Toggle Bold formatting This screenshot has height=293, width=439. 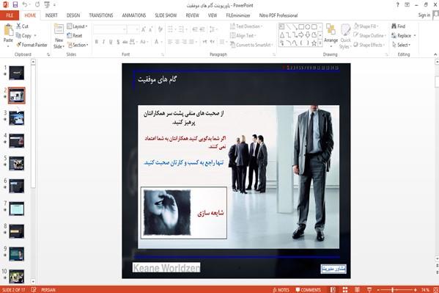97,42
